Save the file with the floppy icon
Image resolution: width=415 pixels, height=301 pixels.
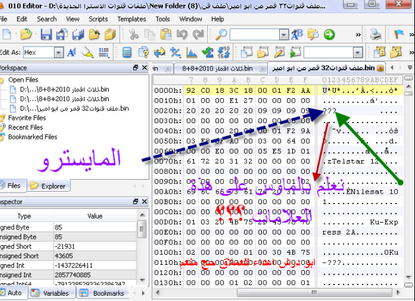(x=46, y=35)
